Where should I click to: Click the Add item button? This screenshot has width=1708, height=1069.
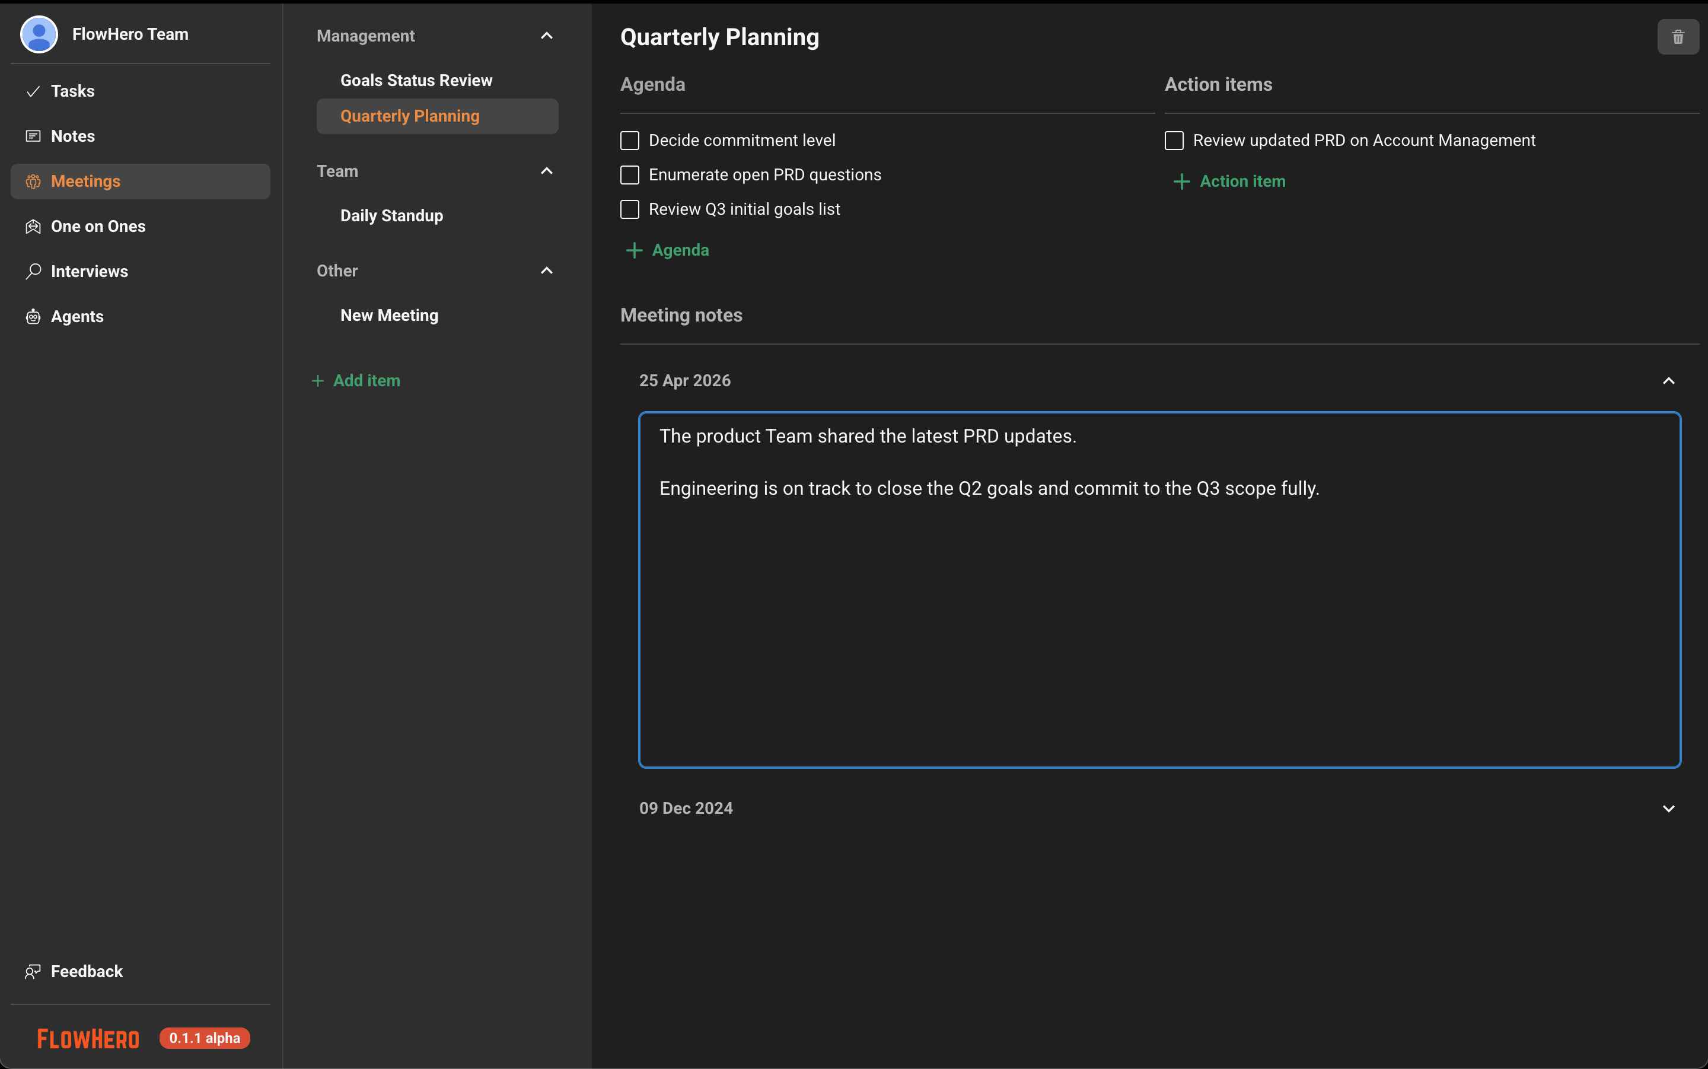pyautogui.click(x=356, y=380)
